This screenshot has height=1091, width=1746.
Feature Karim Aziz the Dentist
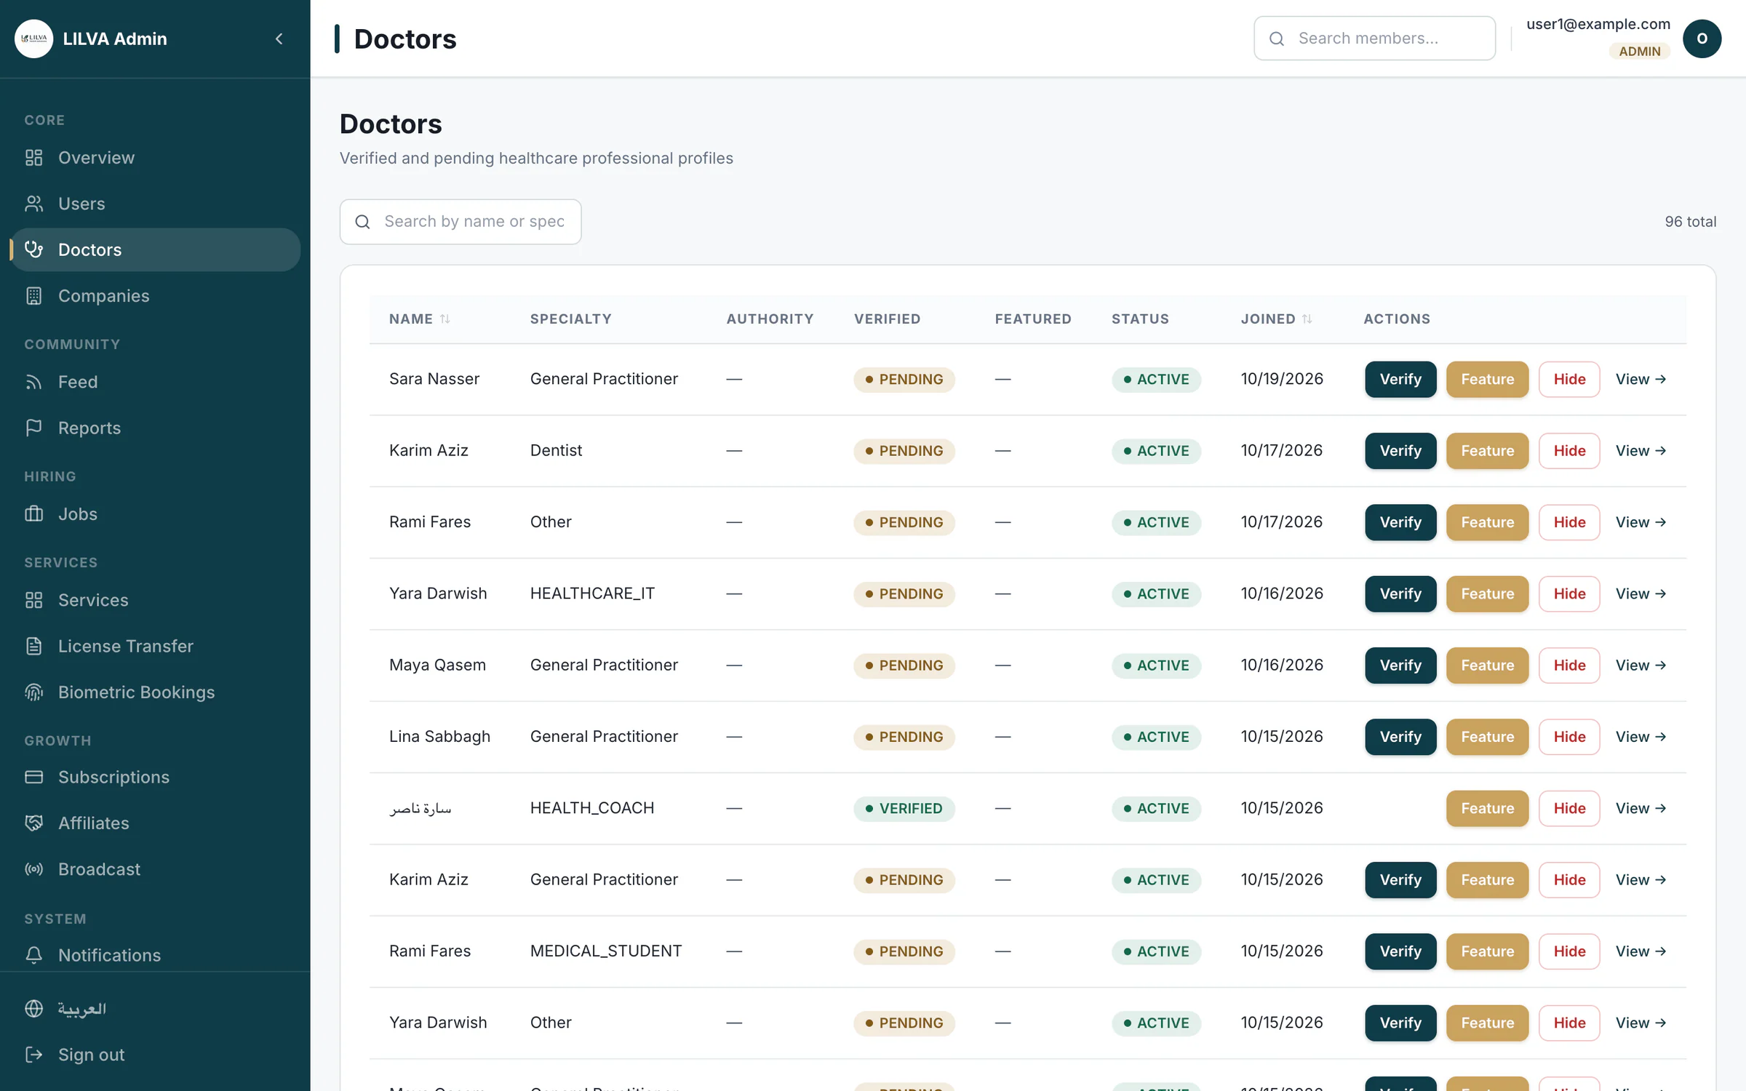click(x=1487, y=451)
